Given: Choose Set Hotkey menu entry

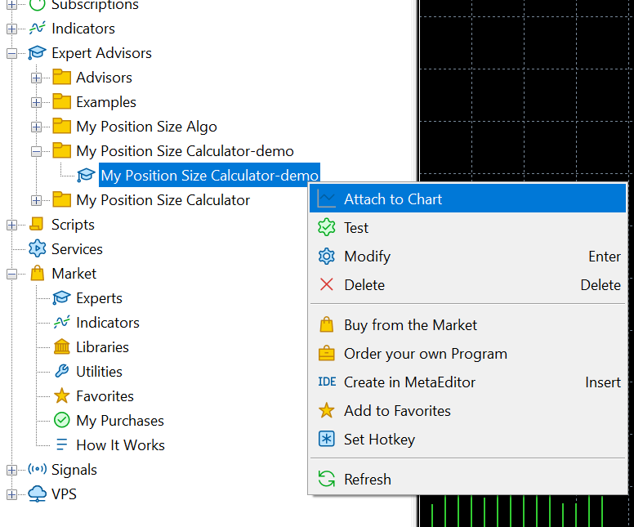Looking at the screenshot, I should [x=468, y=440].
